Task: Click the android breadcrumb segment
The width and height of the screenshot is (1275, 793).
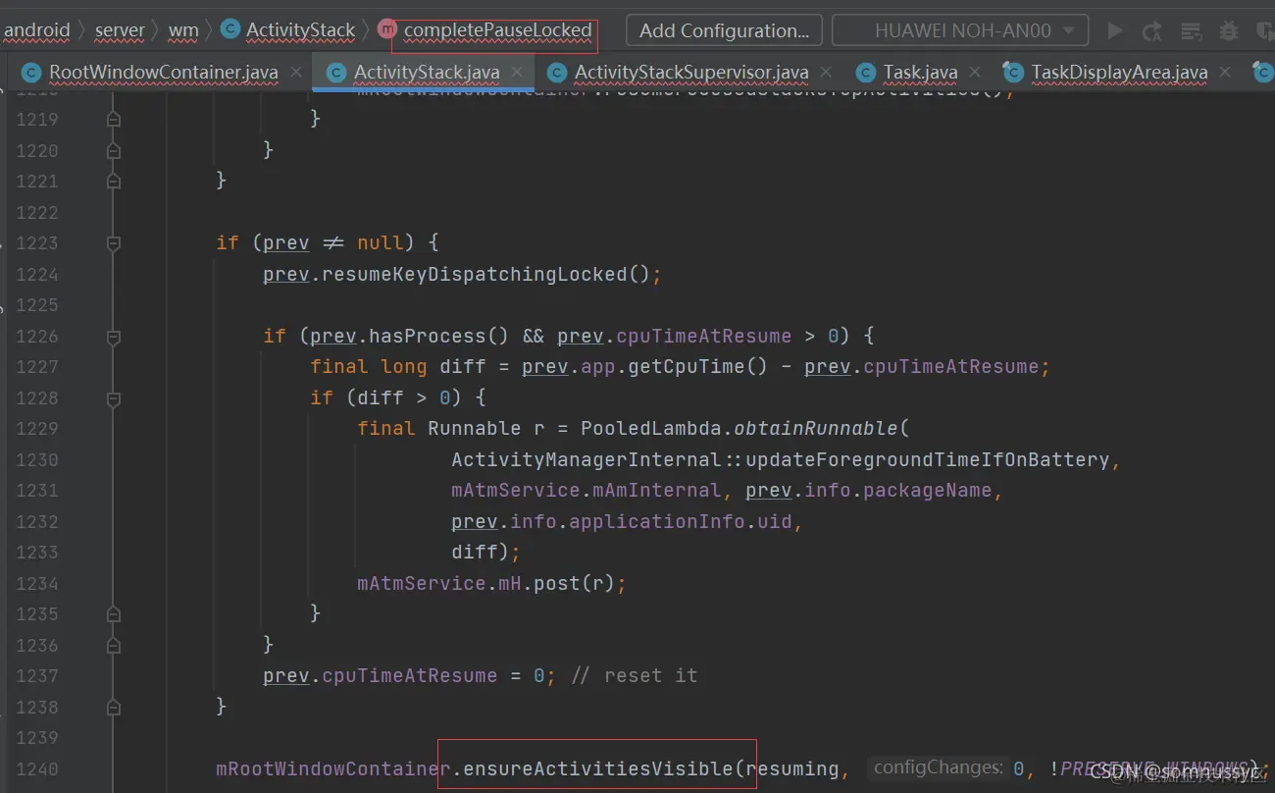Action: pos(37,30)
